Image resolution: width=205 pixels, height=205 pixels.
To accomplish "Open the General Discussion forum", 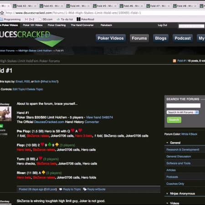I will pyautogui.click(x=179, y=157).
